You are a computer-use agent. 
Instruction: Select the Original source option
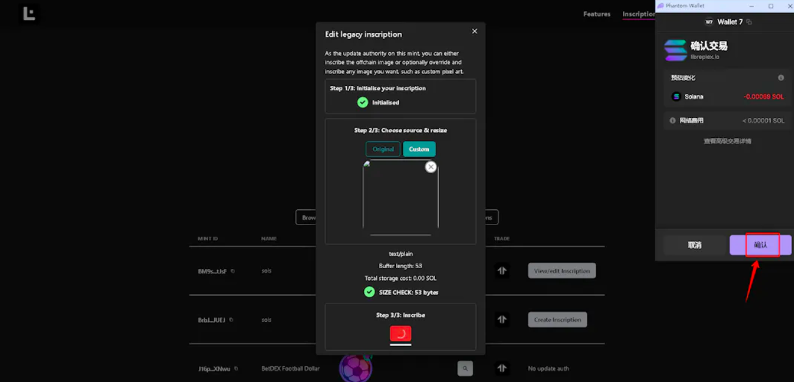click(383, 149)
